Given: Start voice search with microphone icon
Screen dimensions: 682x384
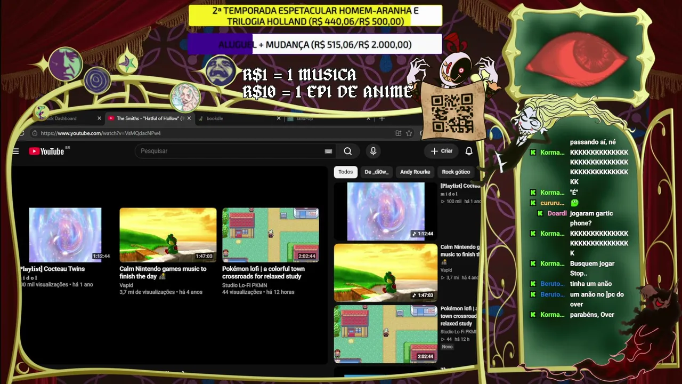Looking at the screenshot, I should pos(373,151).
